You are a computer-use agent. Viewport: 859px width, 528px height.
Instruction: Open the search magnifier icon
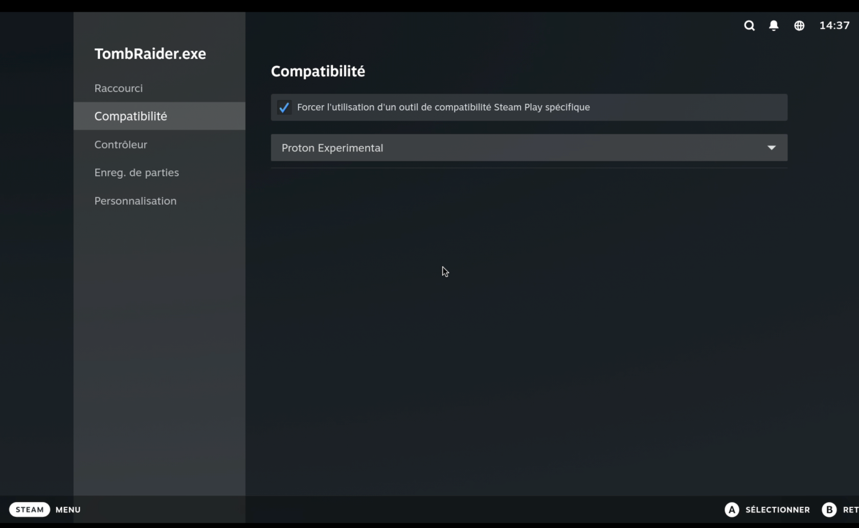pyautogui.click(x=749, y=26)
